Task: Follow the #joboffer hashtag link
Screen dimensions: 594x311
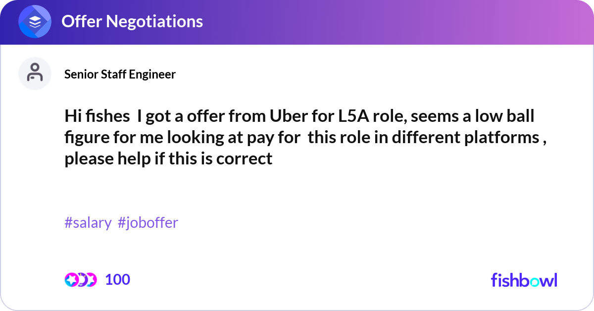Action: tap(148, 223)
